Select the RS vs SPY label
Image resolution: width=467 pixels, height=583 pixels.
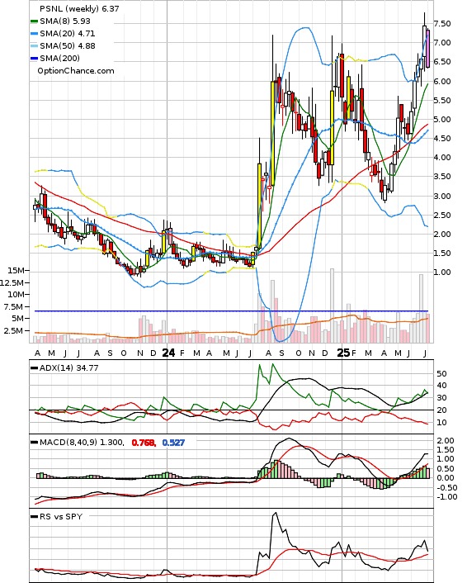tap(61, 516)
